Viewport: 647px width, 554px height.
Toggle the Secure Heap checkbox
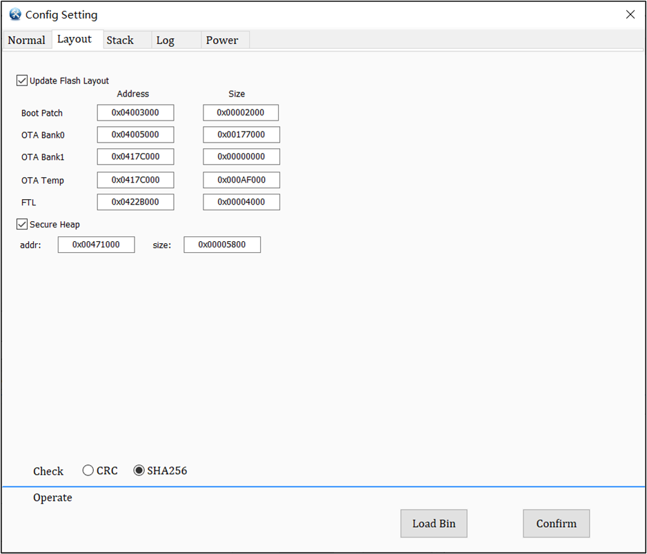click(x=21, y=224)
